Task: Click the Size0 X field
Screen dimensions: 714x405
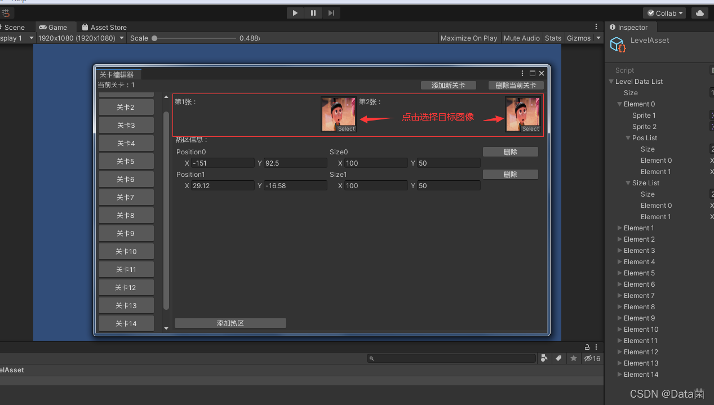Action: pyautogui.click(x=376, y=163)
